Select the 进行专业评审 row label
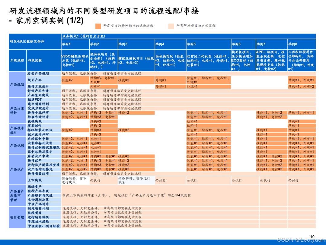Screen dimensions: 326x245 (44, 113)
